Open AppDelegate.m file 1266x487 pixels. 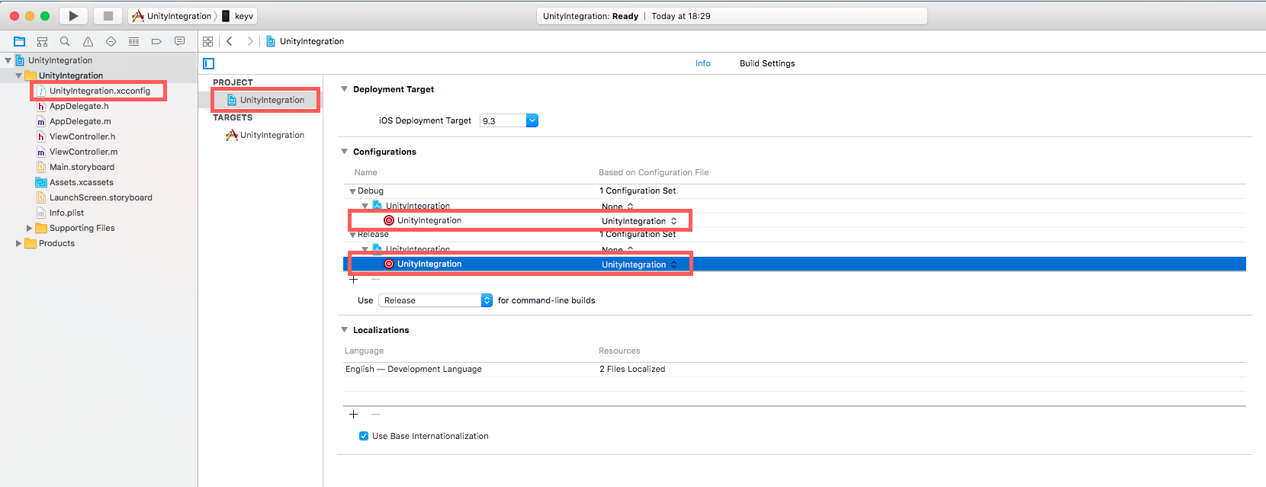coord(79,121)
